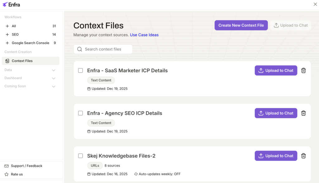
Task: Click the star icon for Rate us
Action: pos(7,174)
